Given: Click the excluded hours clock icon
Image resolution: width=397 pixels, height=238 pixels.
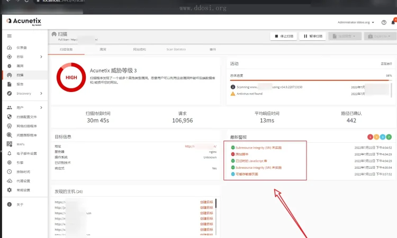Looking at the screenshot, I should coord(10,171).
